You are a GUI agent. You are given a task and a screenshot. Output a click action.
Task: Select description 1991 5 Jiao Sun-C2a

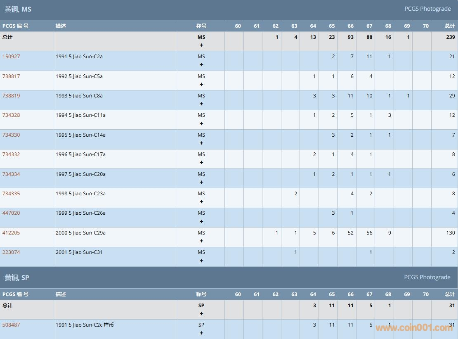pyautogui.click(x=79, y=57)
